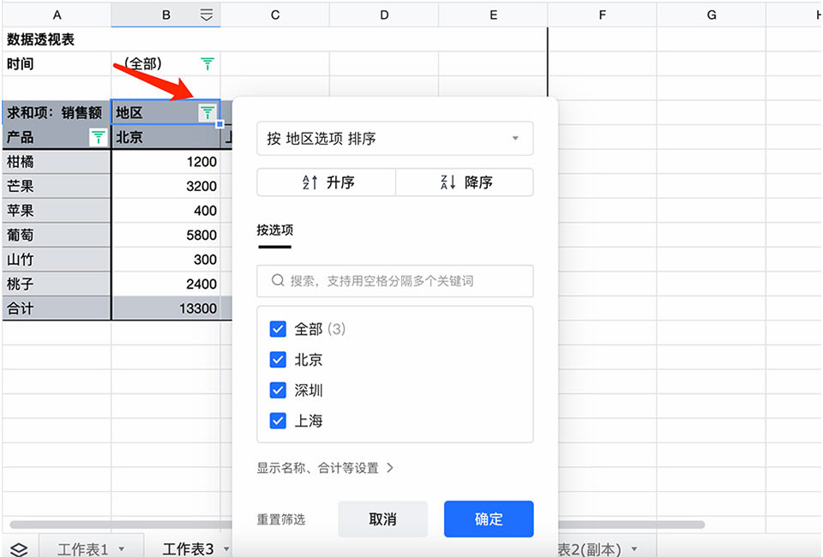Click the filter icon on column B header
The width and height of the screenshot is (823, 557).
pyautogui.click(x=207, y=15)
